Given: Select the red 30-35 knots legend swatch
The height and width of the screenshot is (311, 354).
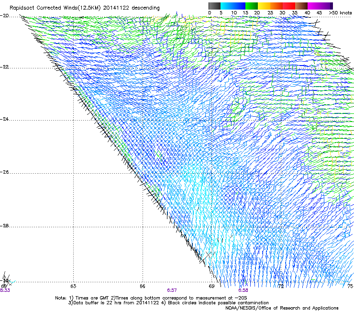Looking at the screenshot, I should [289, 6].
